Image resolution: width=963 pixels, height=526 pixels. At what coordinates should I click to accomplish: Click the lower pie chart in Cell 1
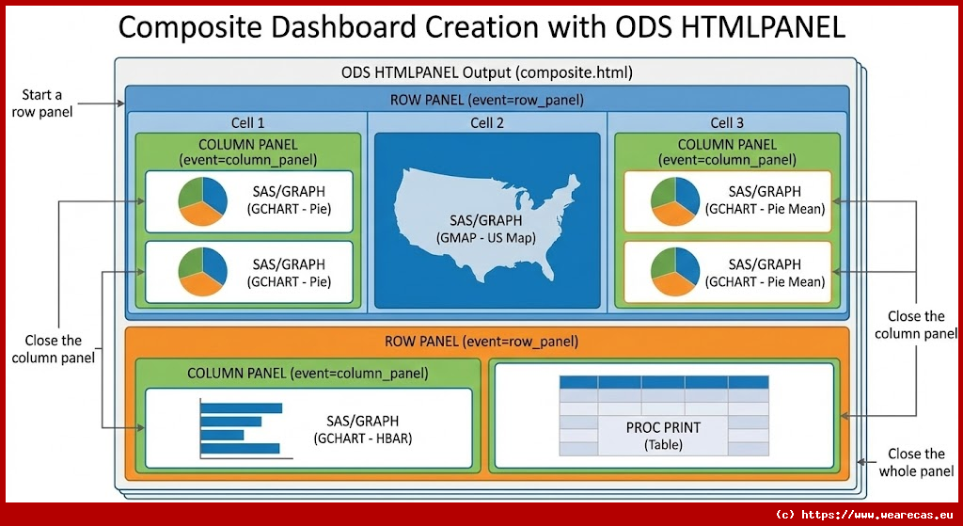(201, 272)
